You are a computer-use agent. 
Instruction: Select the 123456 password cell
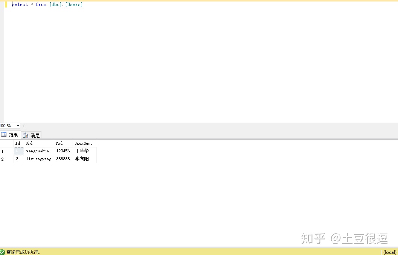(x=64, y=151)
